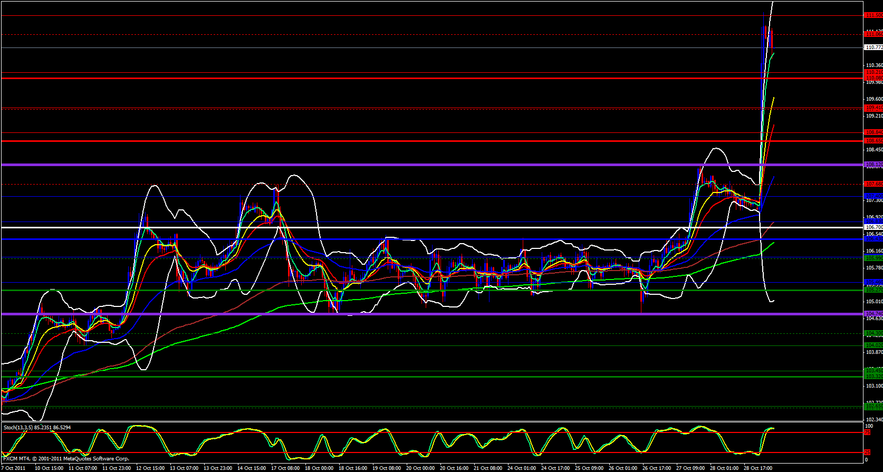Select the current price label 110.772
Screen dimensions: 883x472
click(x=873, y=47)
